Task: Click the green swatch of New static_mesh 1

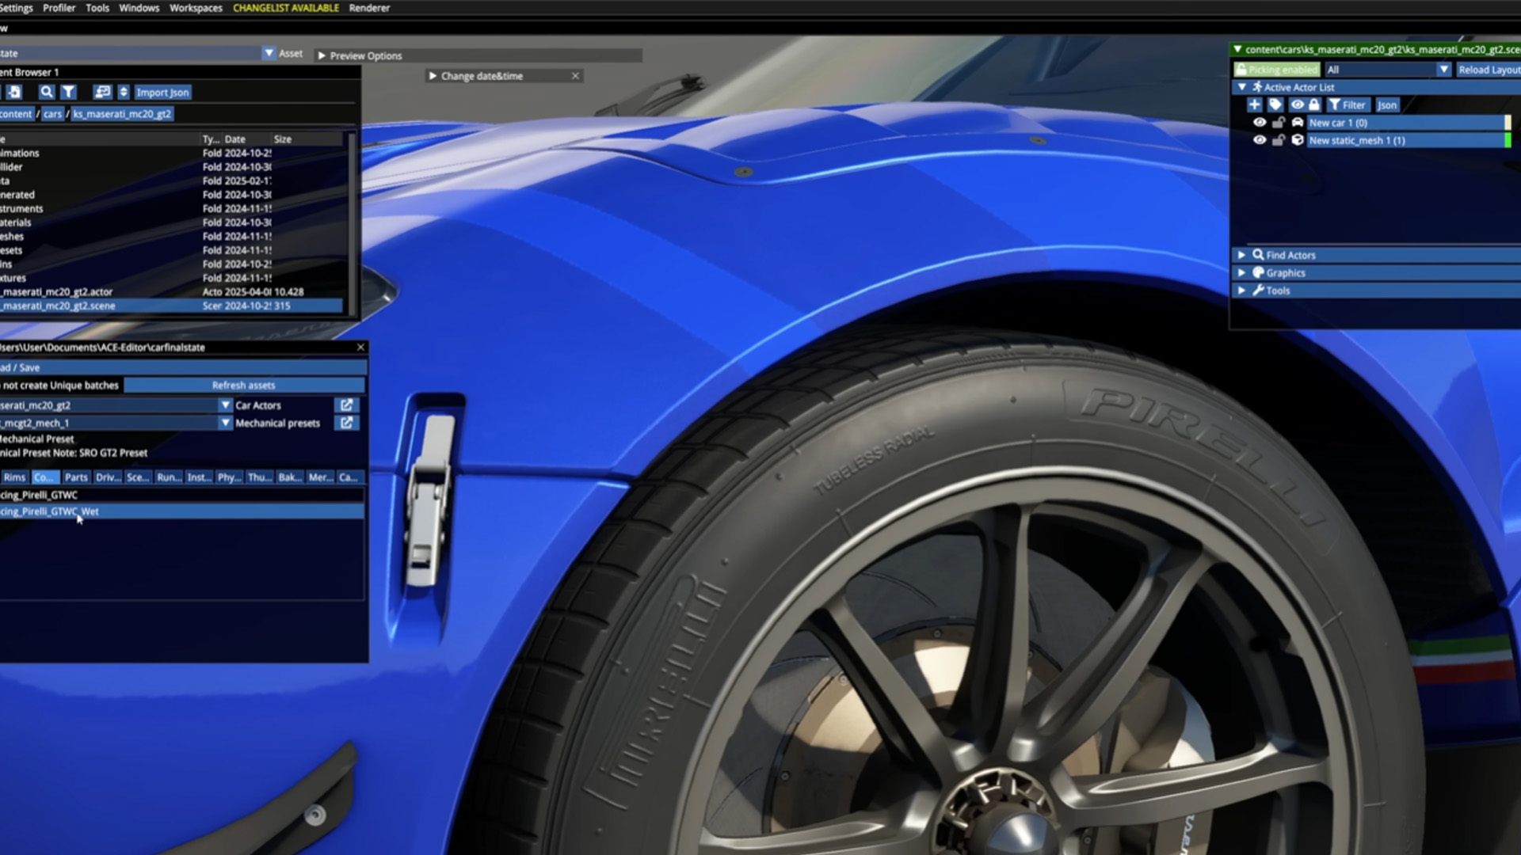Action: [1507, 140]
